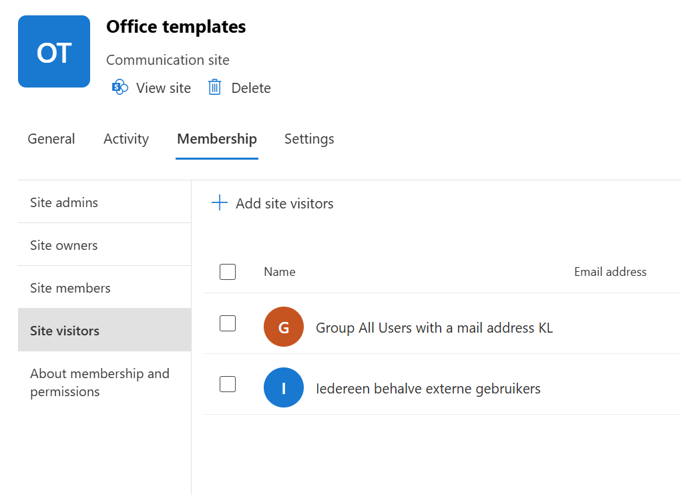Switch to the General tab
This screenshot has width=681, height=495.
click(51, 139)
